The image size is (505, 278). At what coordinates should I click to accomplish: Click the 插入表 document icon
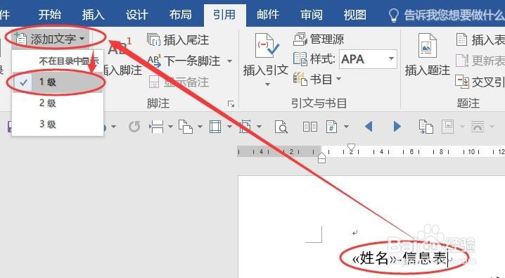pyautogui.click(x=462, y=39)
